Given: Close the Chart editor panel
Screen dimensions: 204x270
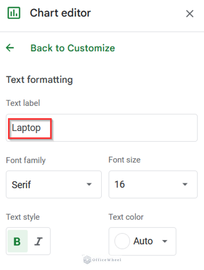Looking at the screenshot, I should click(x=190, y=14).
